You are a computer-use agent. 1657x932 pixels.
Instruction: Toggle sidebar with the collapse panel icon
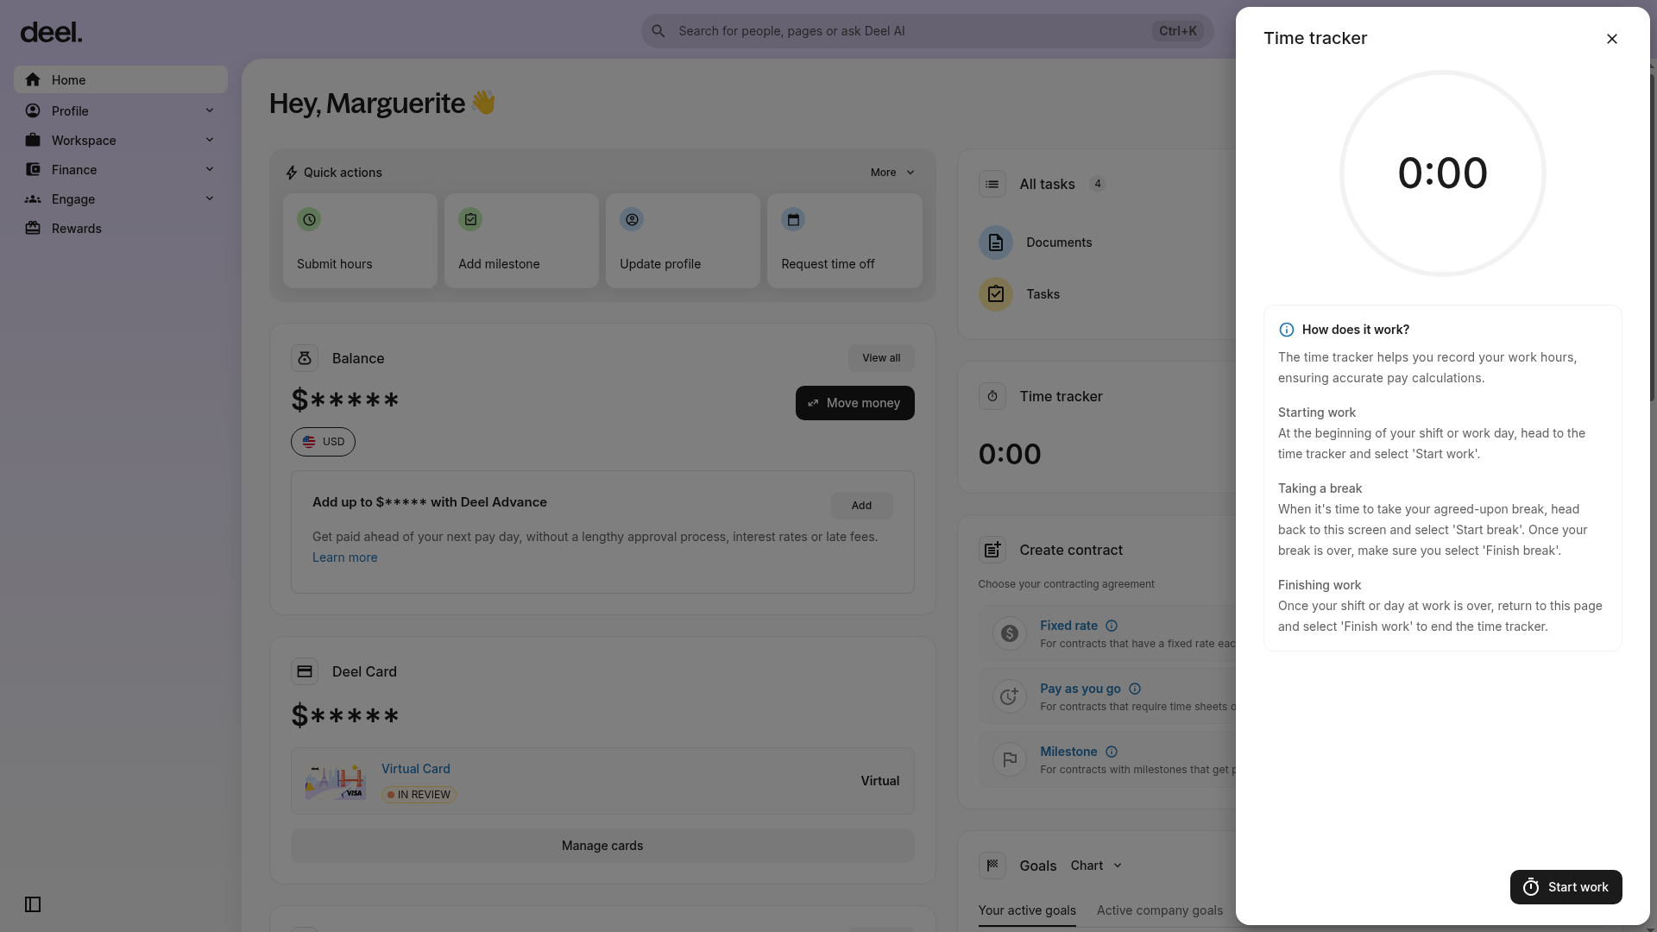point(33,904)
